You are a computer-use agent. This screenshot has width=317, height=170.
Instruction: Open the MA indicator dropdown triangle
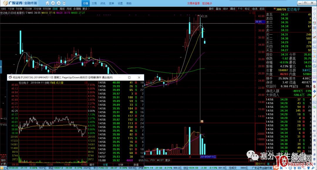tap(27, 13)
